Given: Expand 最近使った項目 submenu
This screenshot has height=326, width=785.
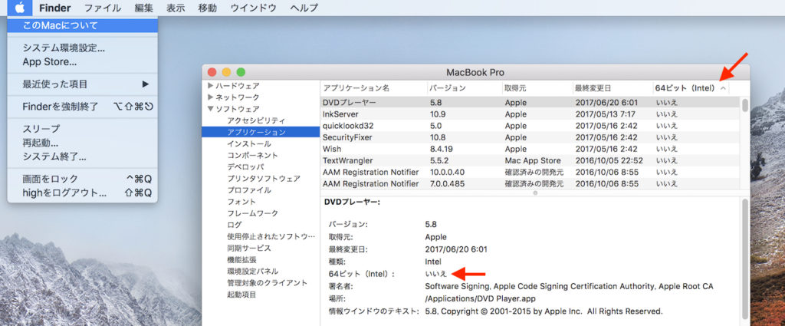Looking at the screenshot, I should [x=83, y=84].
